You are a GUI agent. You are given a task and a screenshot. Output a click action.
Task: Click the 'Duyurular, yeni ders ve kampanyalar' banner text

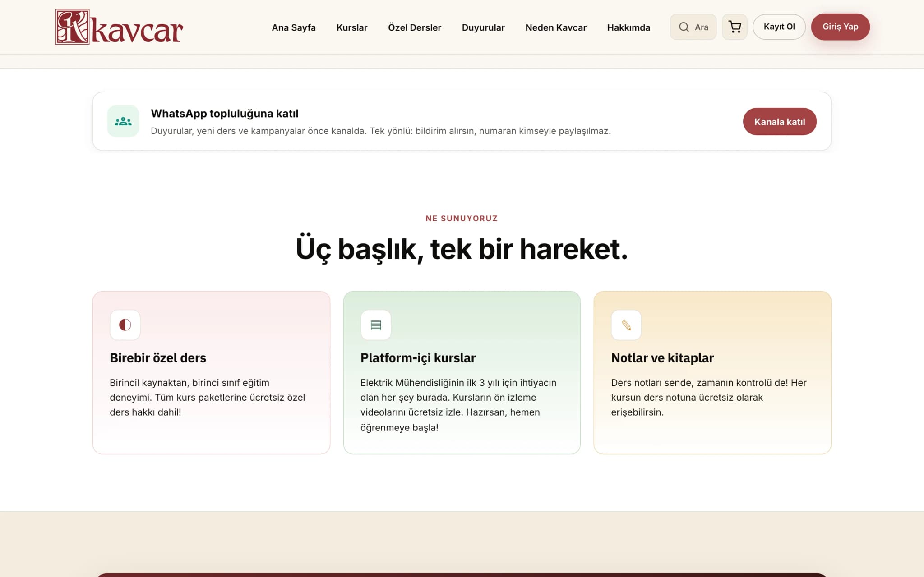[381, 131]
